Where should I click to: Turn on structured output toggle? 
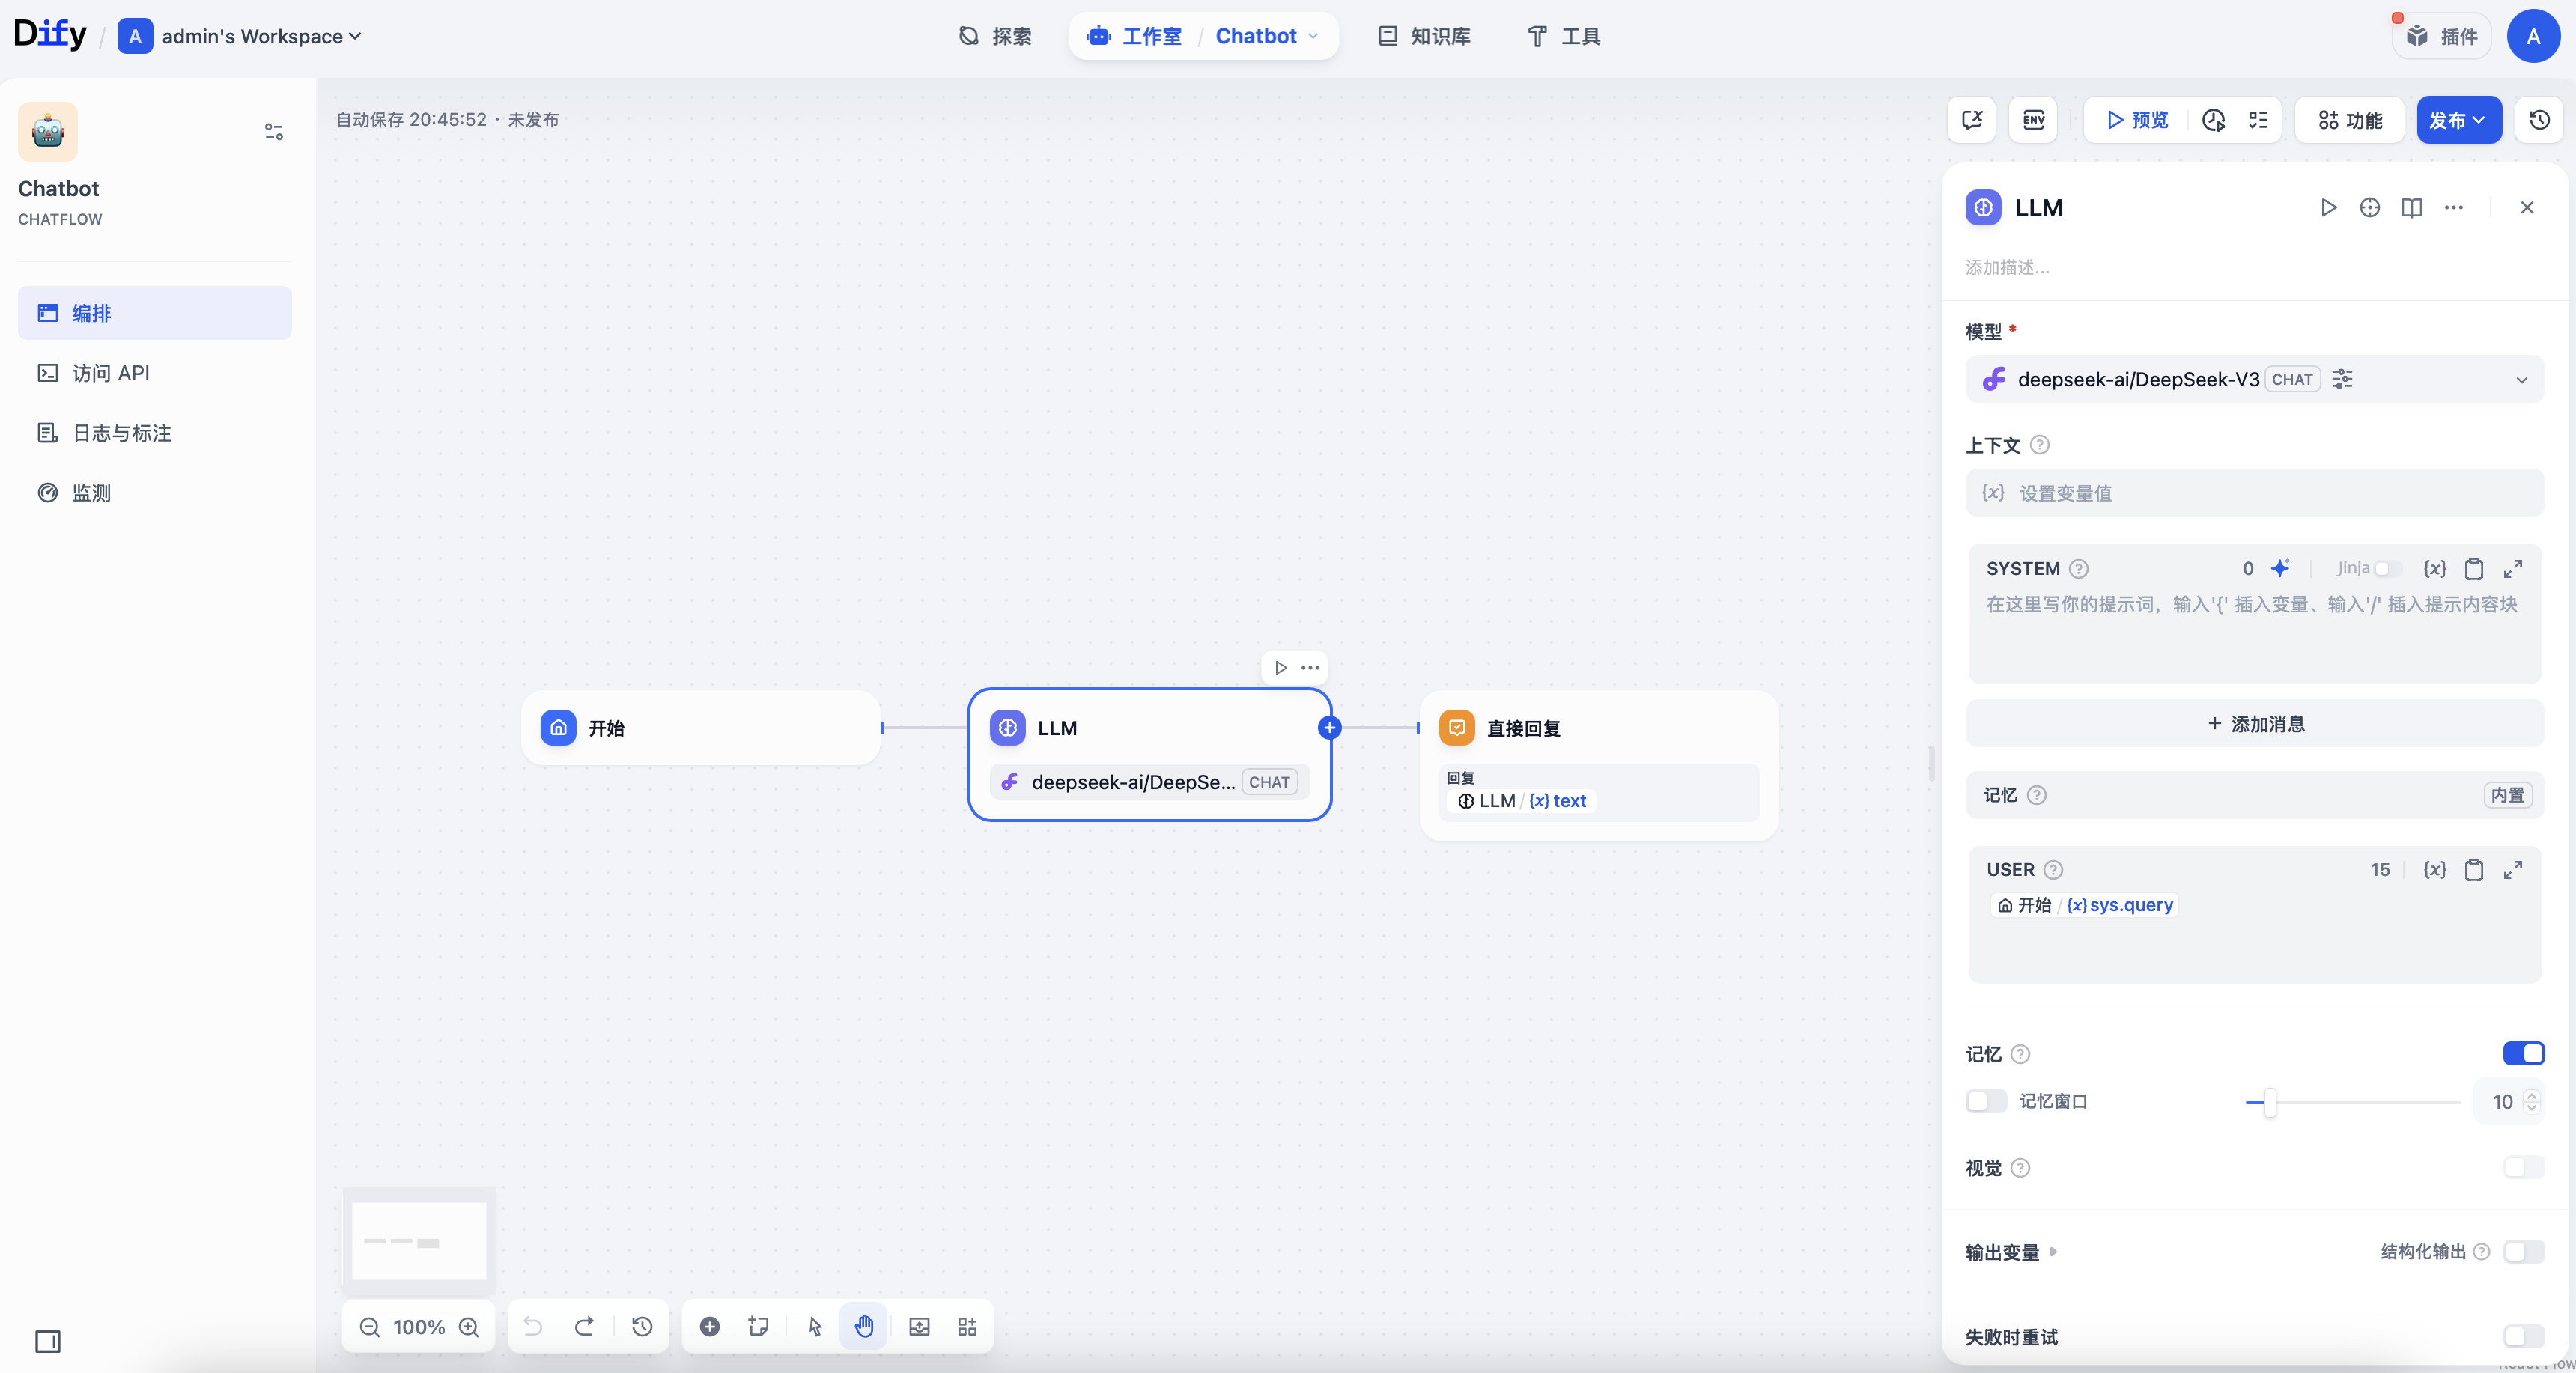point(2523,1252)
